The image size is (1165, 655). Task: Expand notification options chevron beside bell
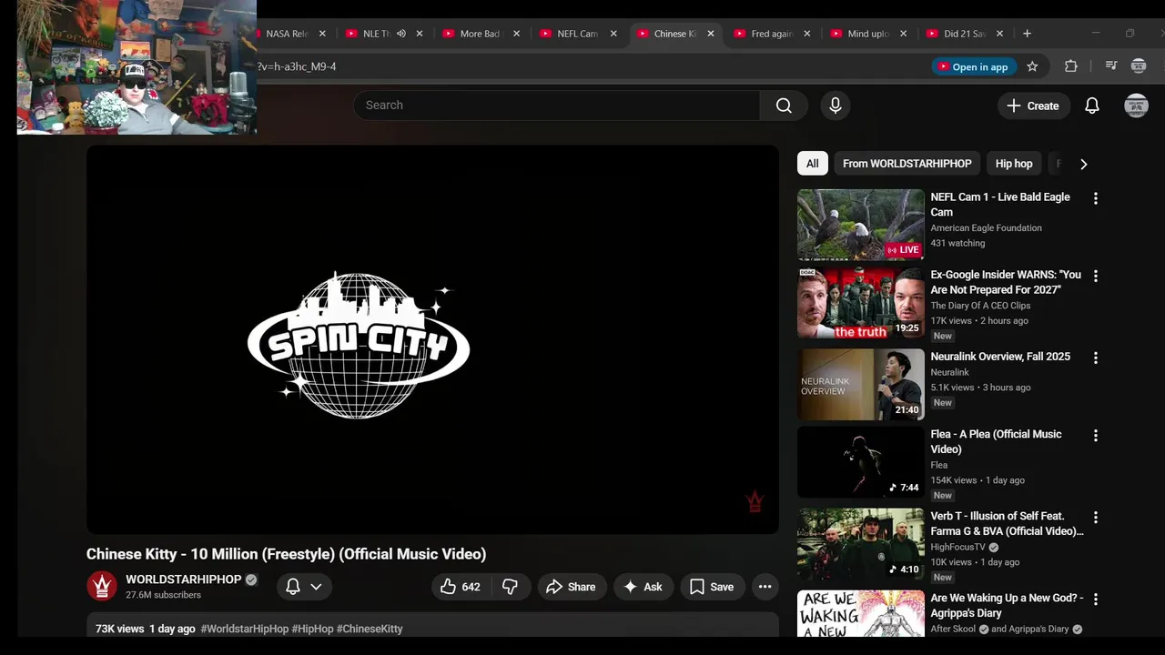tap(316, 587)
